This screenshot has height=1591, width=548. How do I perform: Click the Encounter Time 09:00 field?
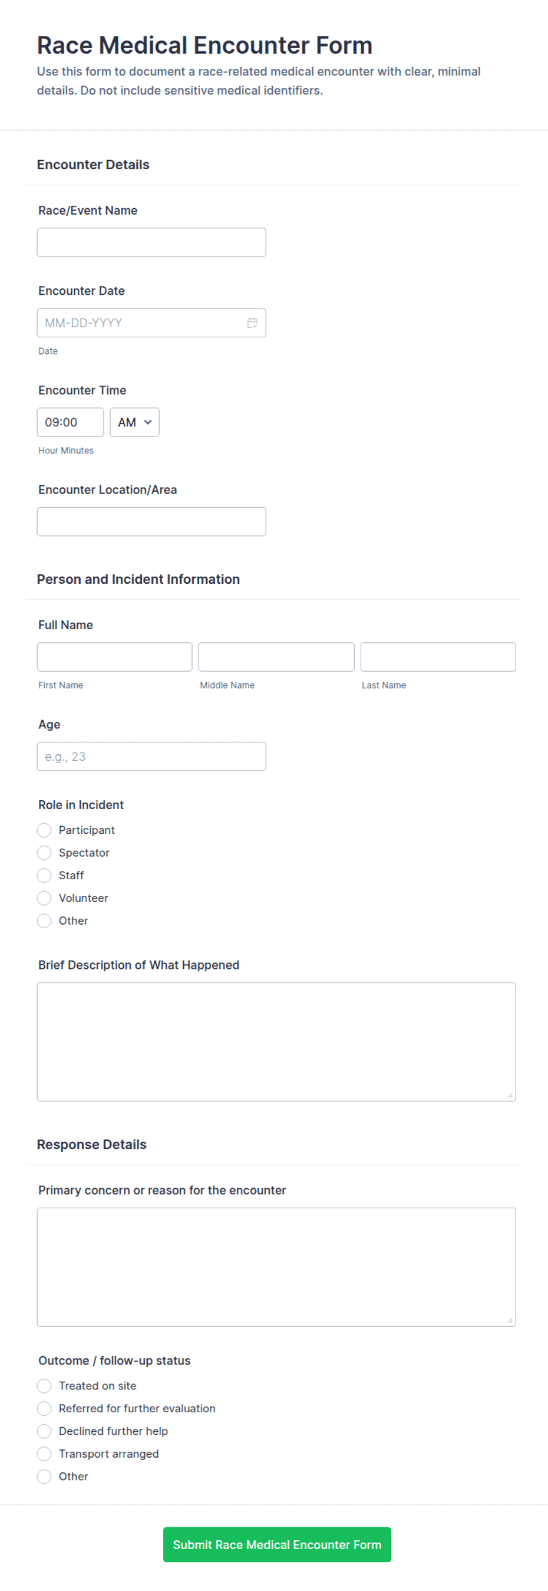click(70, 422)
